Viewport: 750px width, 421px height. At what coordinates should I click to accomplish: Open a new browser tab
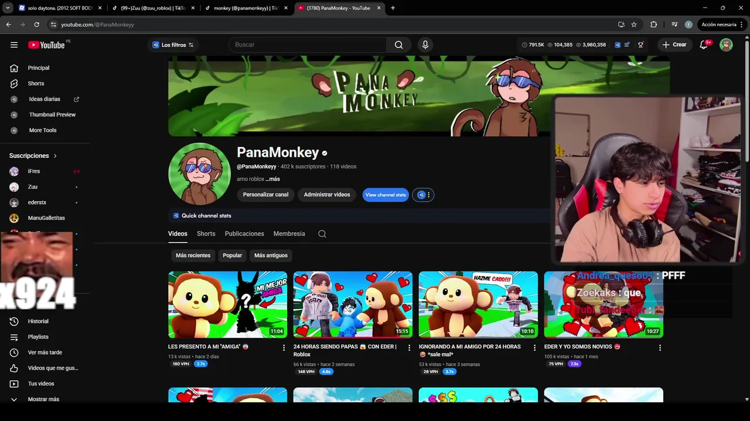click(393, 8)
